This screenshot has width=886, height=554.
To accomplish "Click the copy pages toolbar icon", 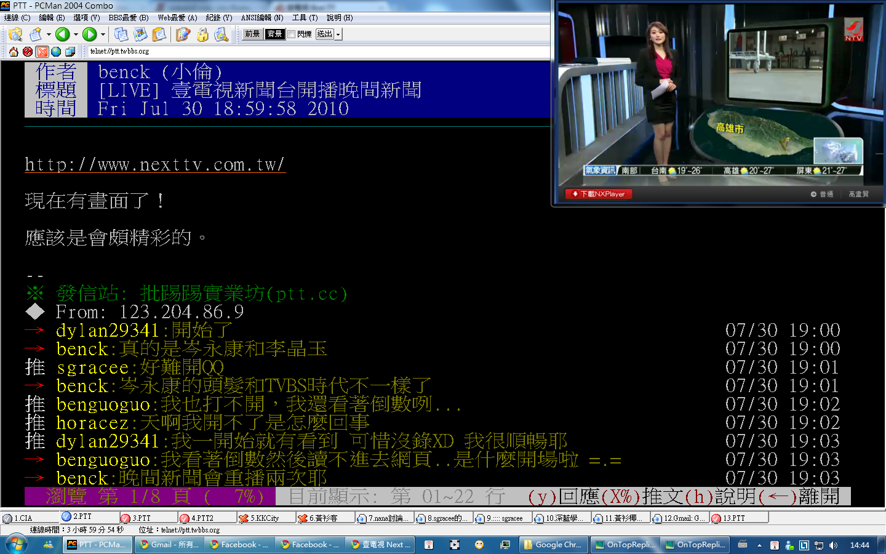I will pyautogui.click(x=121, y=34).
